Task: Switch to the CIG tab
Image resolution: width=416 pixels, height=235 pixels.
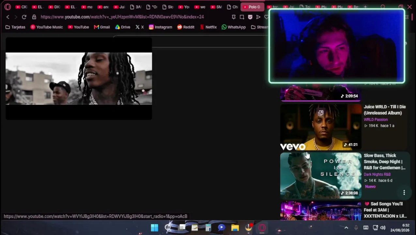Action: [21, 7]
